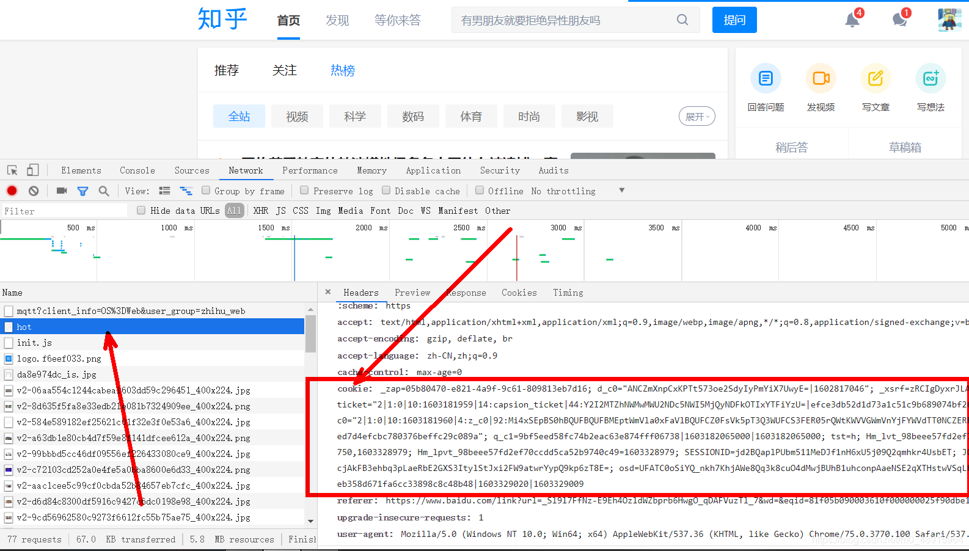Open the Memory tab
969x551 pixels.
[371, 170]
